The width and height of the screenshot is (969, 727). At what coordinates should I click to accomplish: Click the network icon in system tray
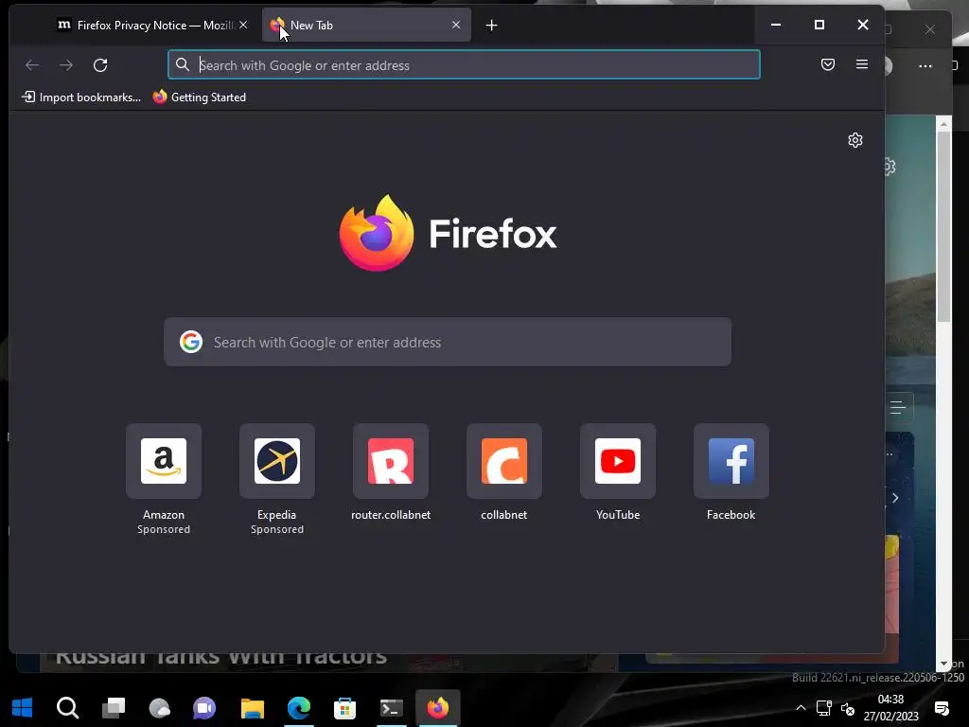[824, 708]
